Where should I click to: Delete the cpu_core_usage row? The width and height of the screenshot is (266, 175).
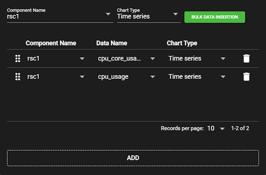(246, 58)
